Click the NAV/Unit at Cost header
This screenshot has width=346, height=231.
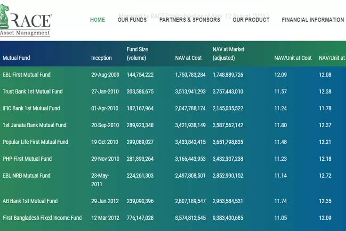tap(293, 58)
